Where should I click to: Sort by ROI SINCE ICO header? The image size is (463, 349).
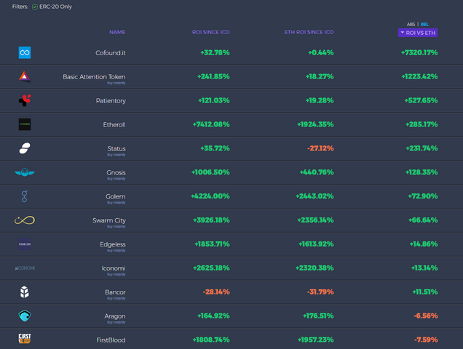coord(211,32)
